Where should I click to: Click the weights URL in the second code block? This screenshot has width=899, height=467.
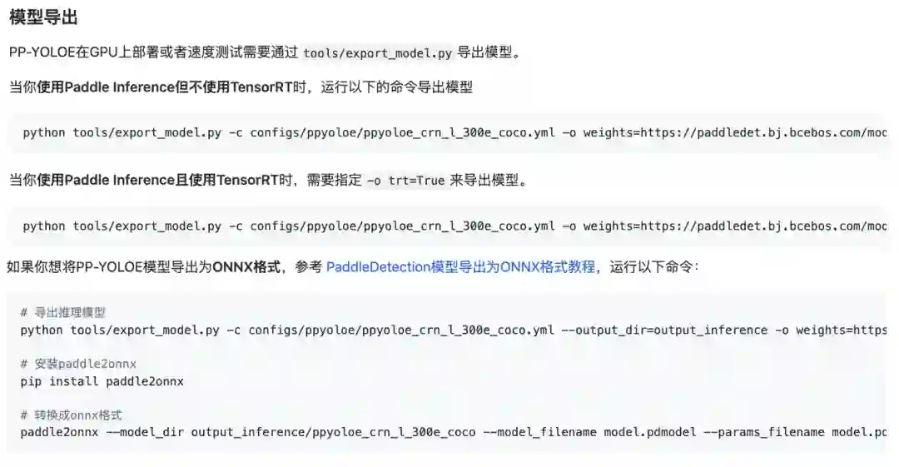tap(735, 226)
